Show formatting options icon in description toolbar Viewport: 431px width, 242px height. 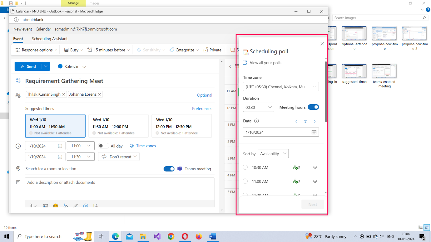[66, 206]
